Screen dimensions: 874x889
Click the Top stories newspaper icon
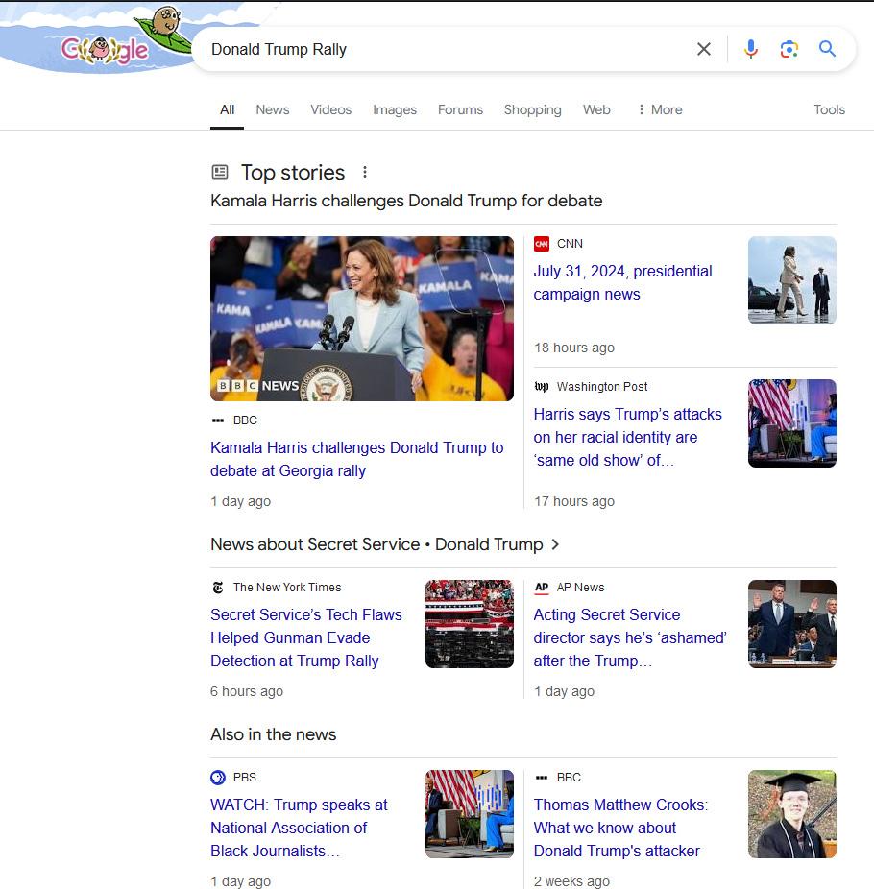pos(220,172)
